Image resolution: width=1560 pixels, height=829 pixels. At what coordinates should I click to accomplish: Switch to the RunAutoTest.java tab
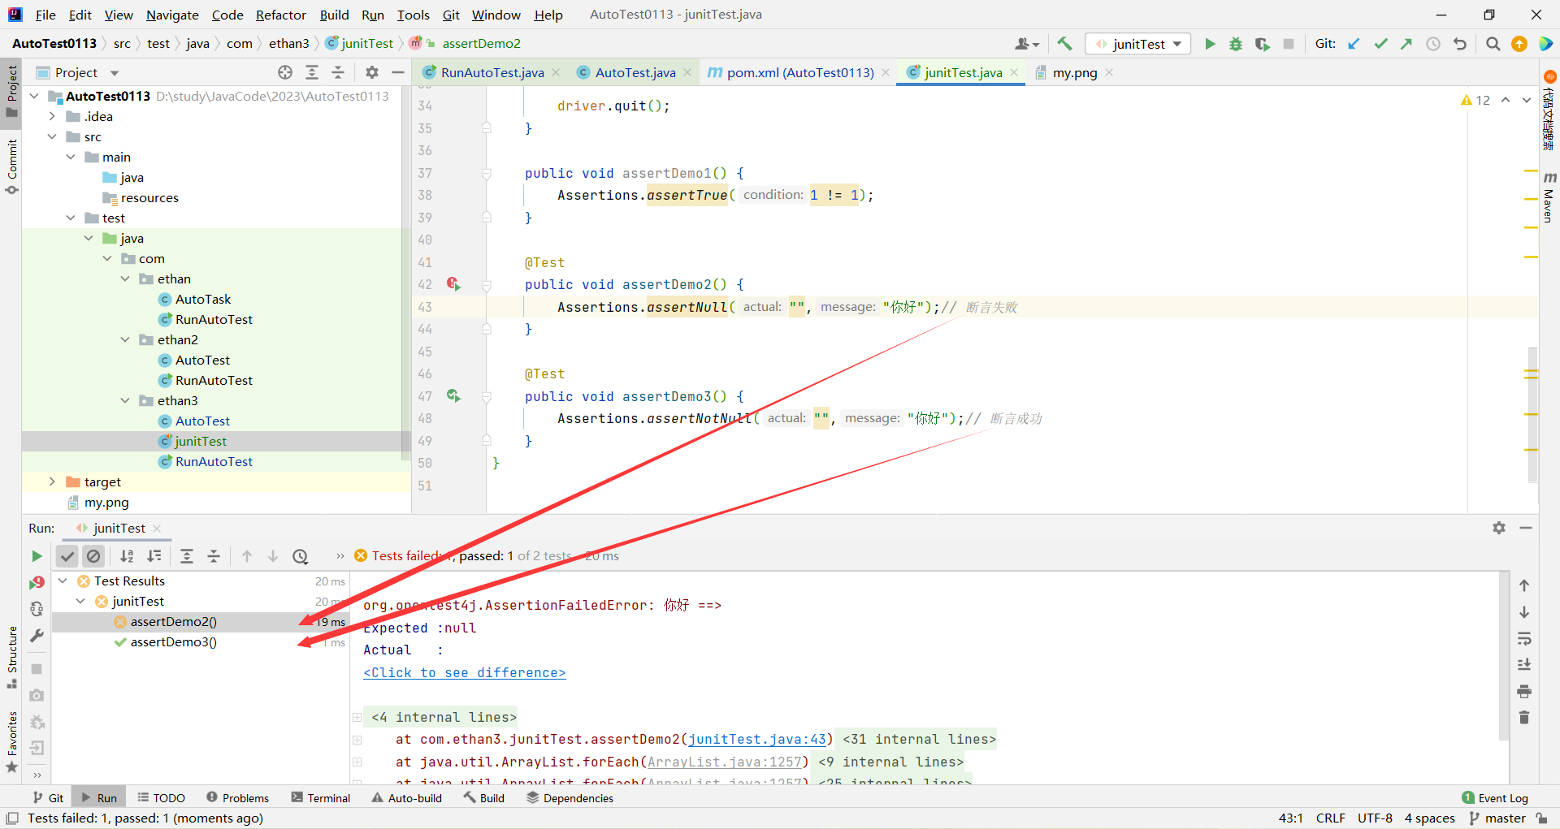(x=492, y=72)
